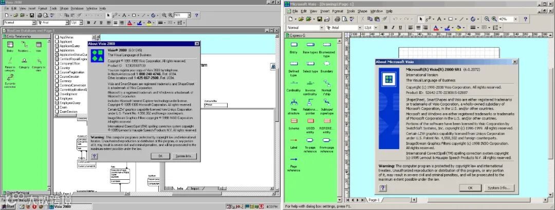Viewport: 555px width, 210px height.
Task: Click Zoom Out magnifier in left Visio 2000 toolbar
Action: pos(164,15)
